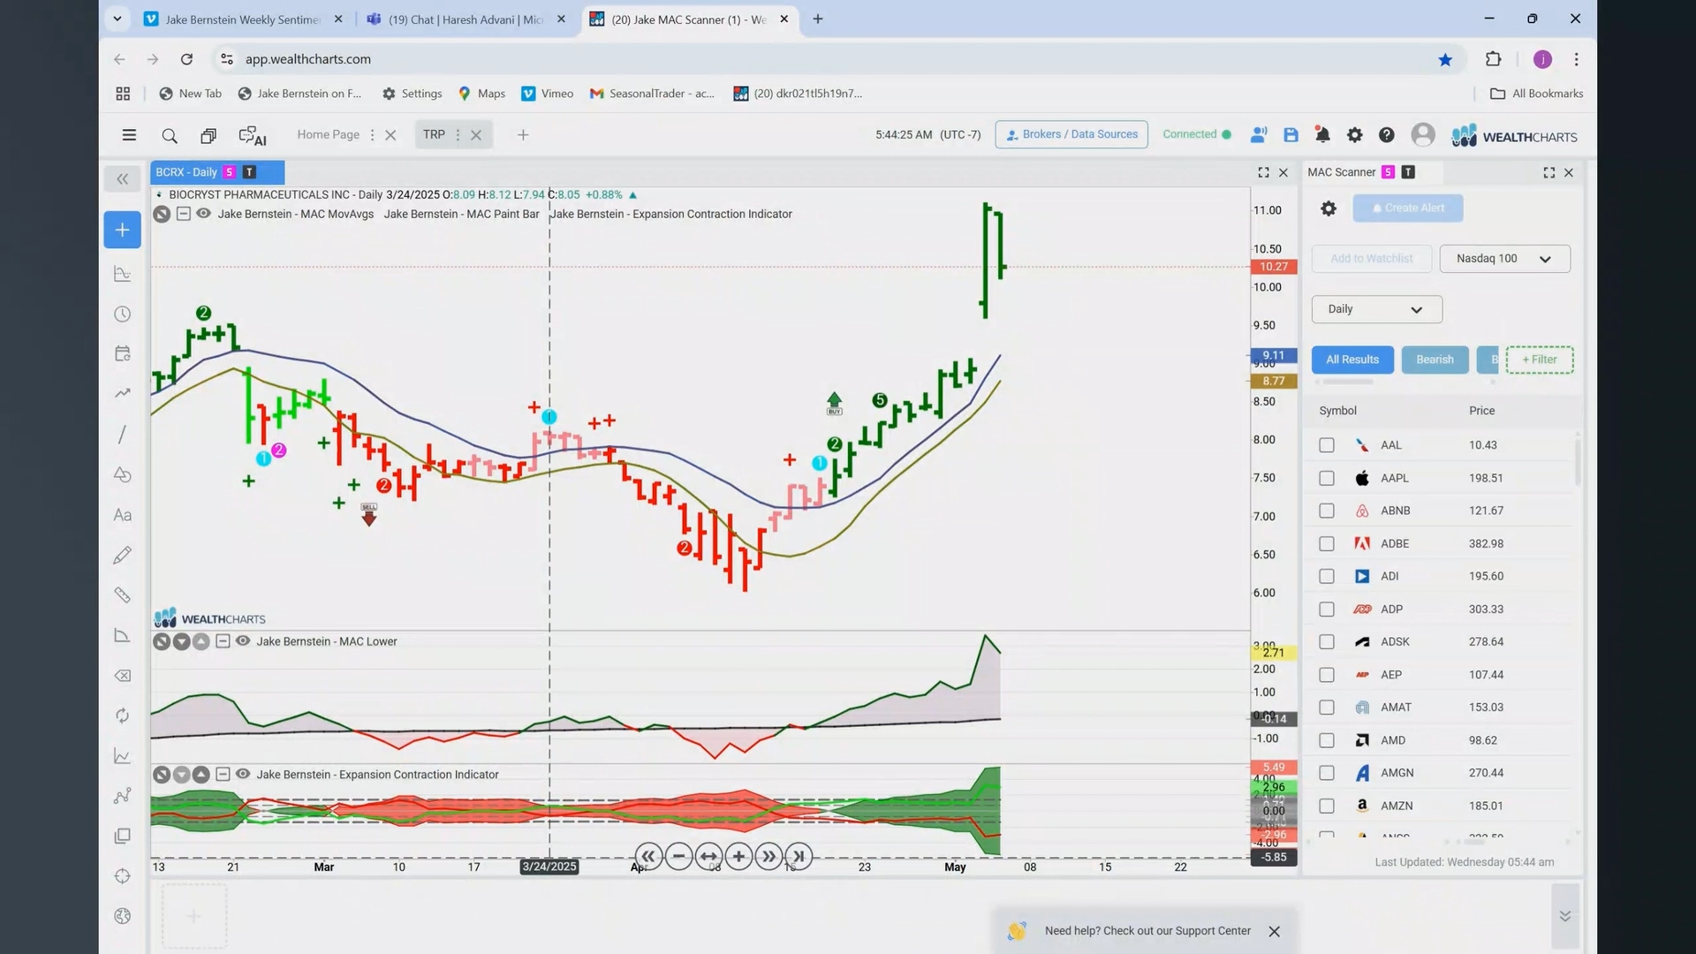Open the alerts bell icon in header
This screenshot has width=1696, height=954.
1322,135
